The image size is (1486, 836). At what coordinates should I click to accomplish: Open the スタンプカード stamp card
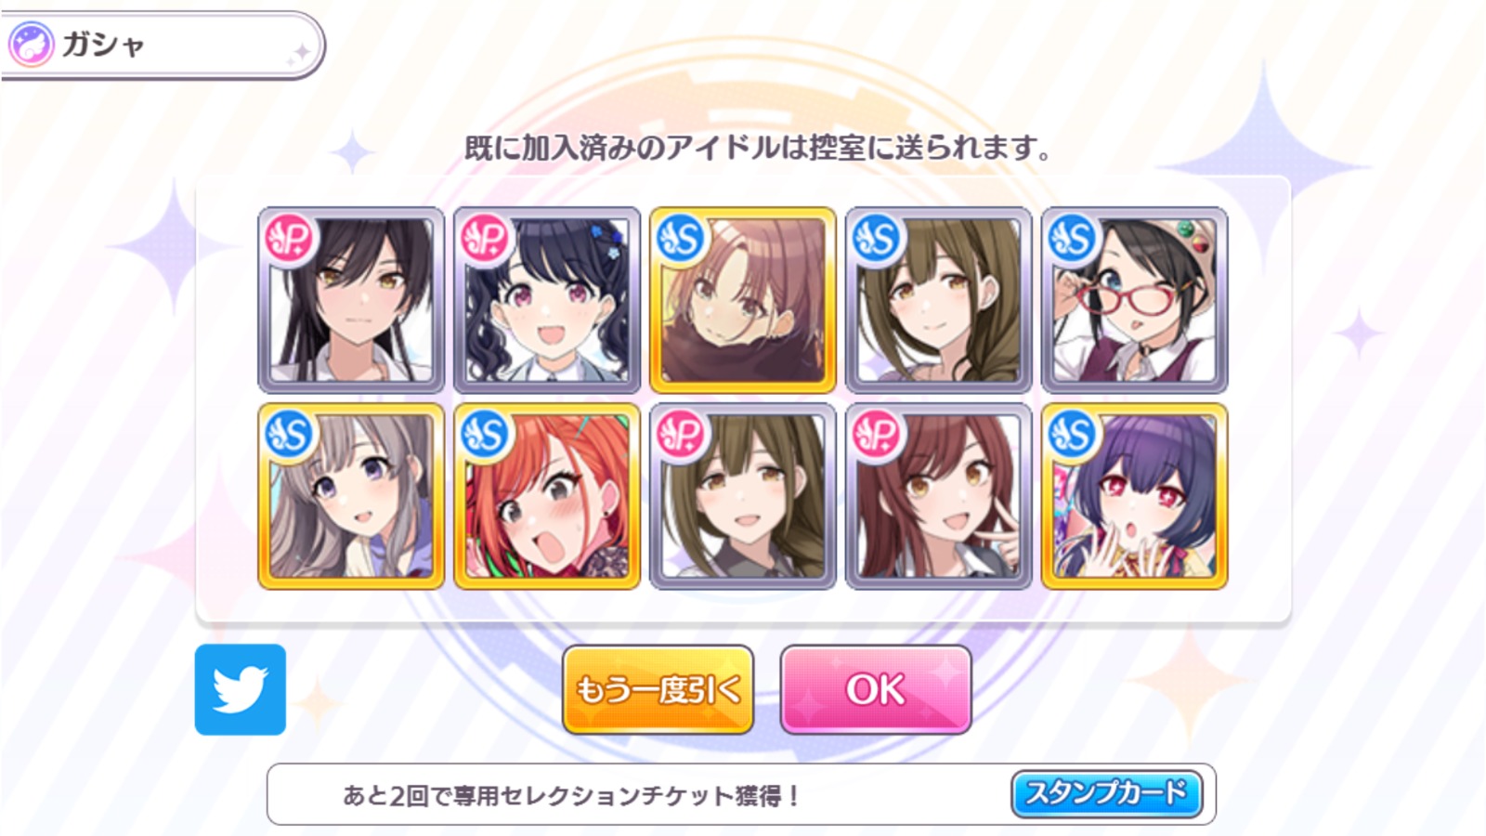click(x=1106, y=794)
